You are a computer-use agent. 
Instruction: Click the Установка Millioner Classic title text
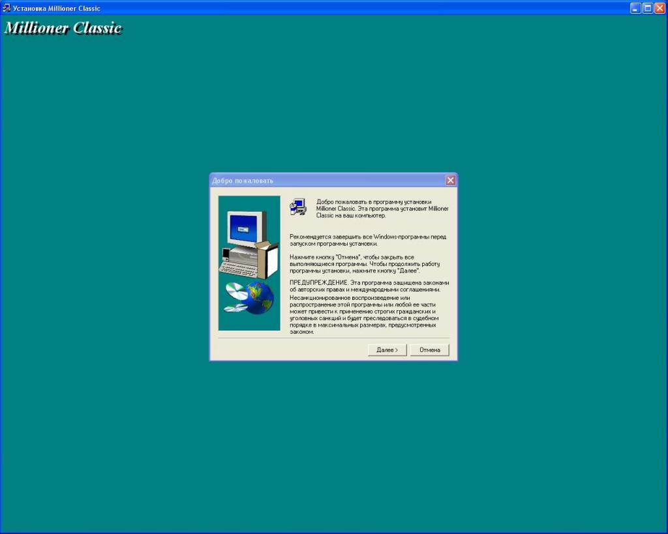[x=57, y=8]
